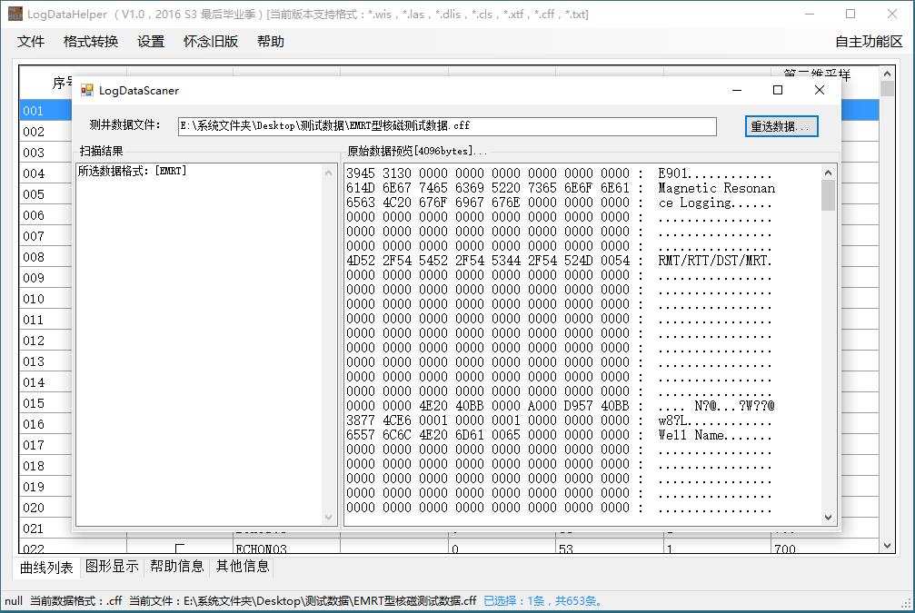
Task: Minimize the LogDataScaner dialog
Action: 736,90
